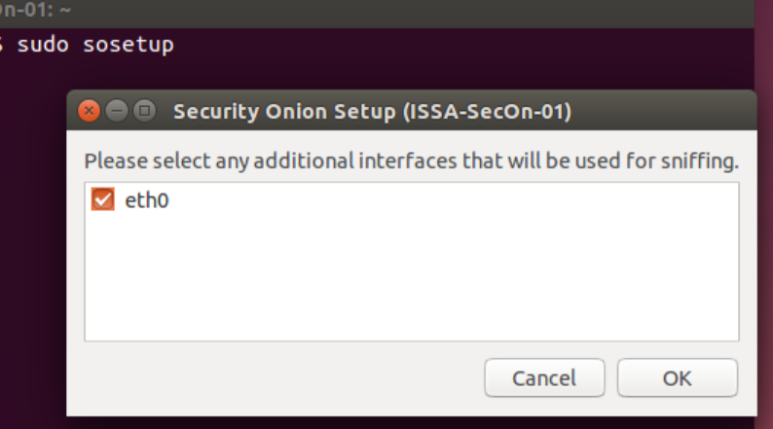Click the Security Onion Setup title text

pyautogui.click(x=284, y=111)
